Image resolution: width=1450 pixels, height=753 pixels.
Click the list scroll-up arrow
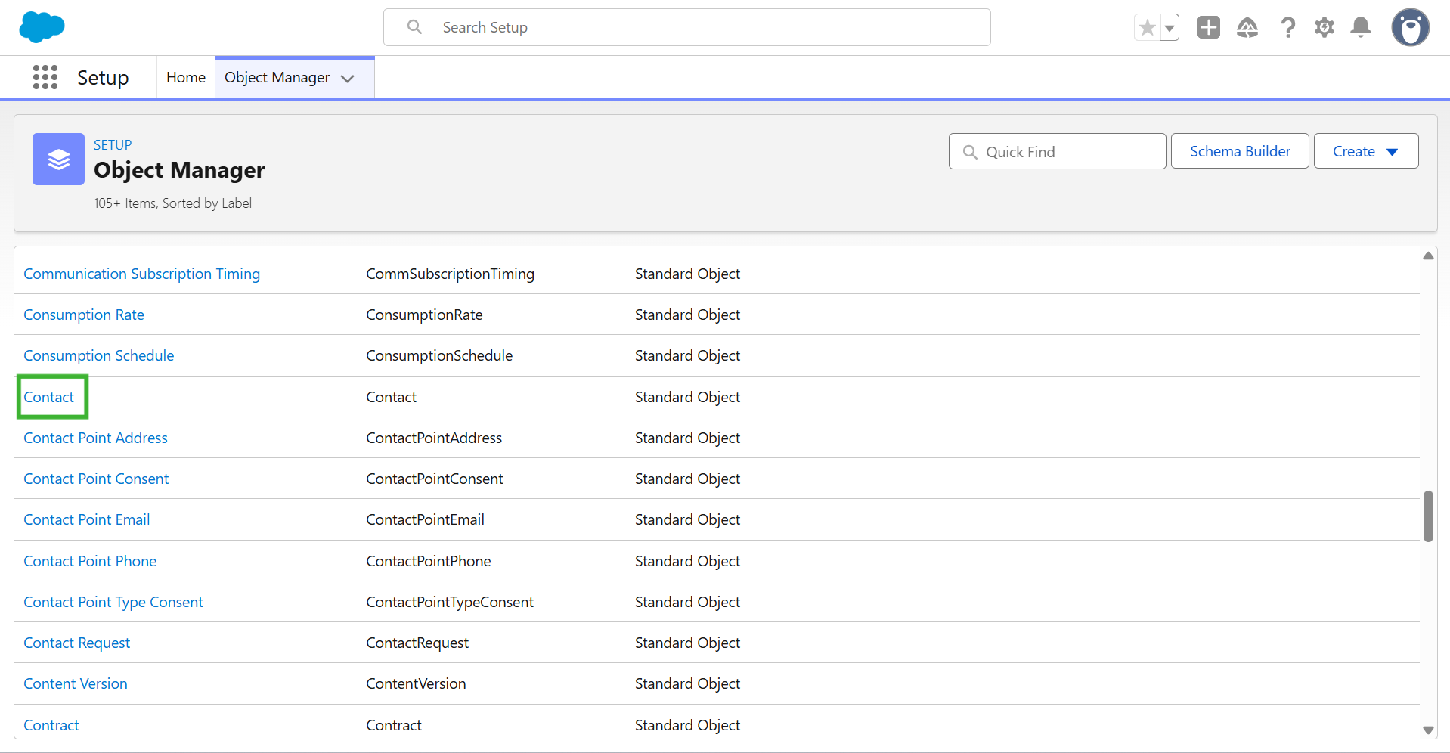(x=1428, y=256)
